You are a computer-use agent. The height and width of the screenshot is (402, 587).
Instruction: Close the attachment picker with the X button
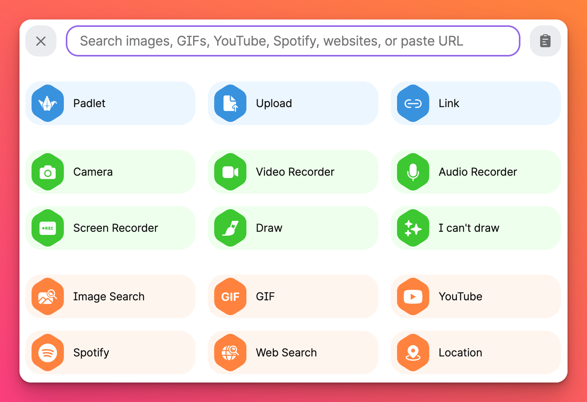tap(41, 41)
